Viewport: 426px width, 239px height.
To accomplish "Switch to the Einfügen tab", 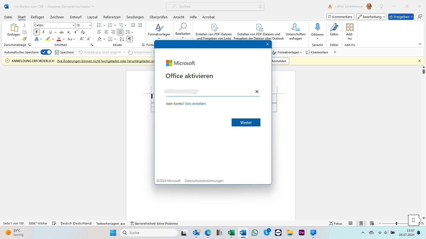I will tap(38, 17).
